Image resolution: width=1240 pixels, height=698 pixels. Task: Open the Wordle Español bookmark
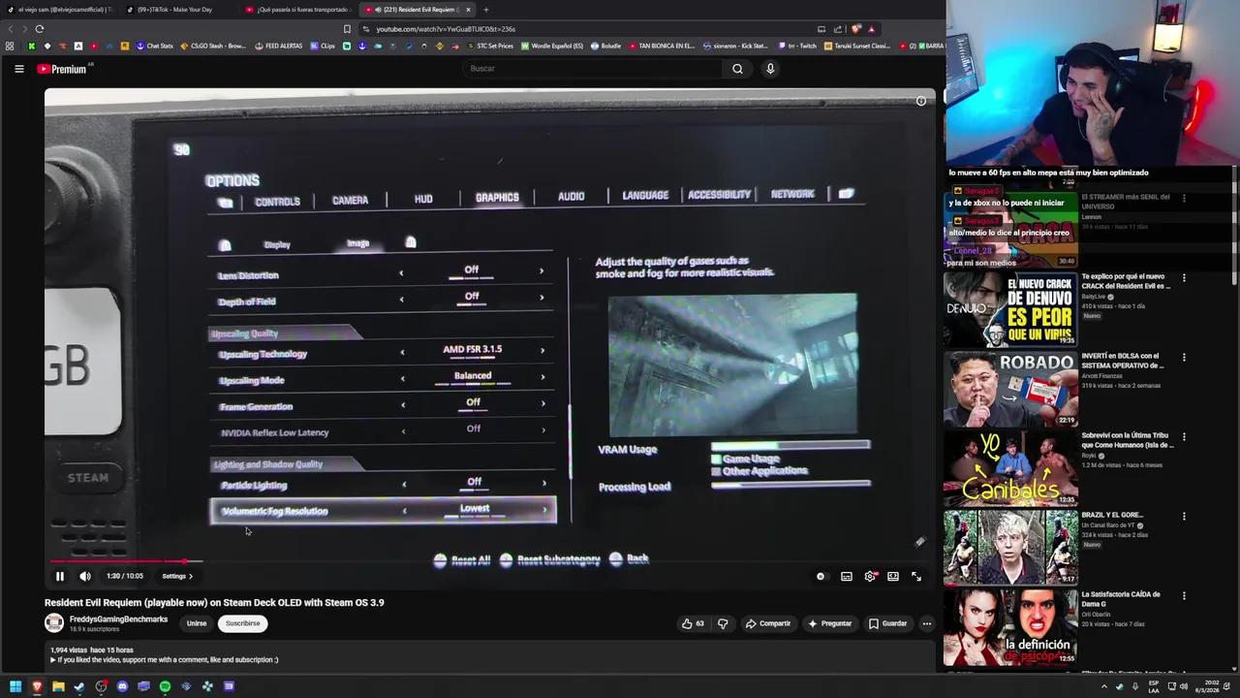point(552,46)
